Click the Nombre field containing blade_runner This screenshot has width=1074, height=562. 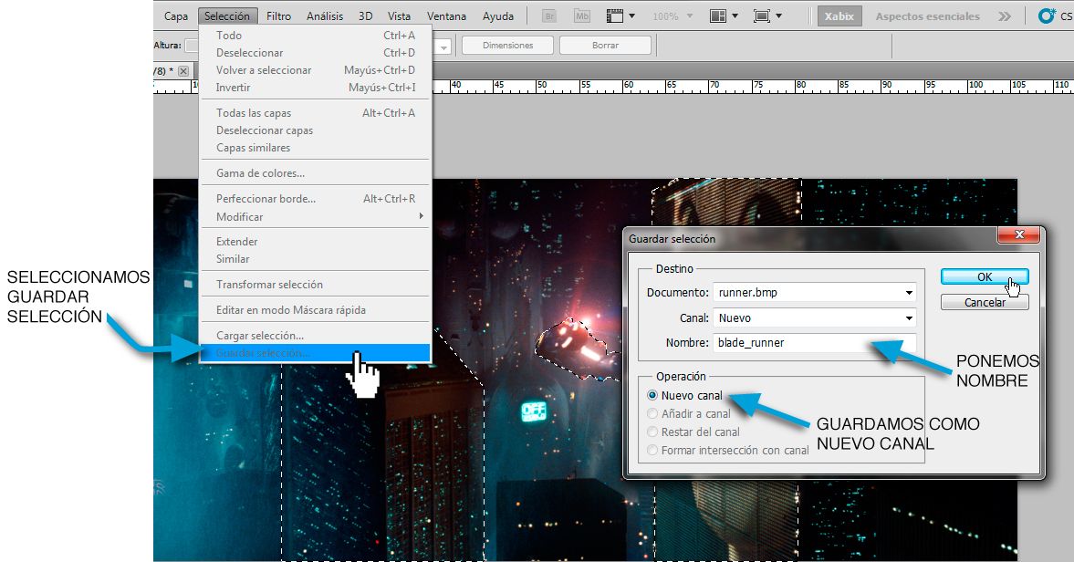pos(815,342)
